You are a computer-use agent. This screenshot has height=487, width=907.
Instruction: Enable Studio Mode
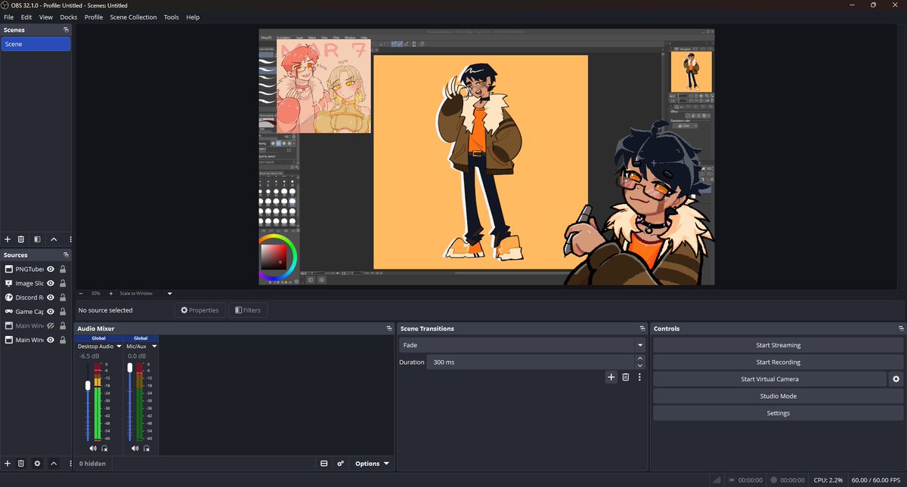tap(778, 396)
